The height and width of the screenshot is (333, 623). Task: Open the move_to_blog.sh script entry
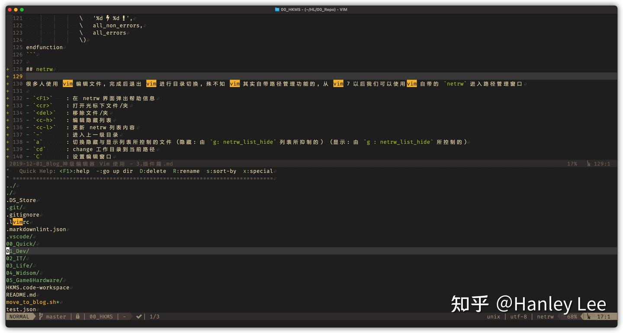[32, 302]
